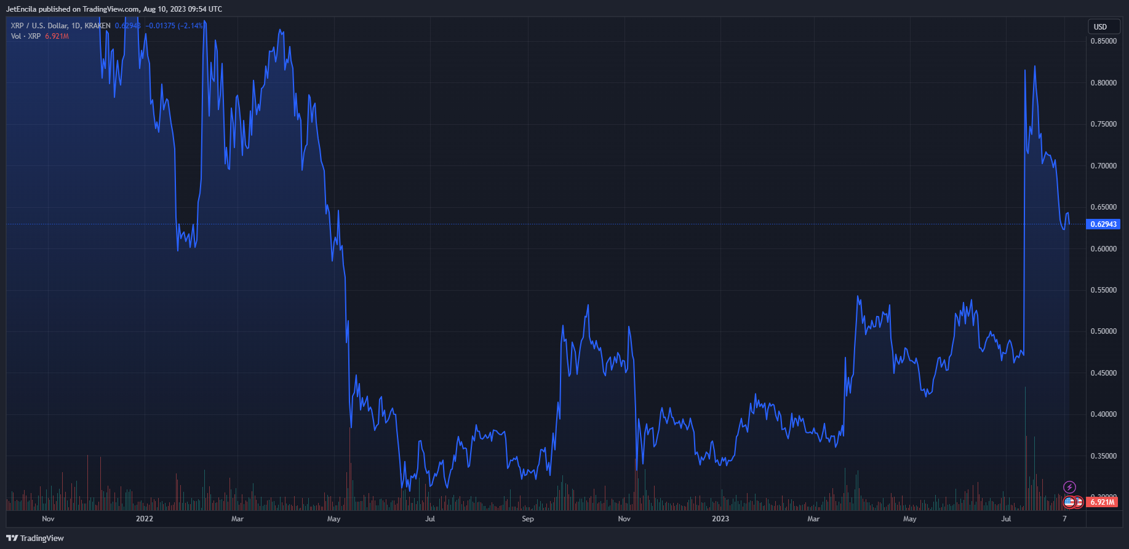The width and height of the screenshot is (1129, 549).
Task: Click the 0.45000 price axis label
Action: [1104, 373]
